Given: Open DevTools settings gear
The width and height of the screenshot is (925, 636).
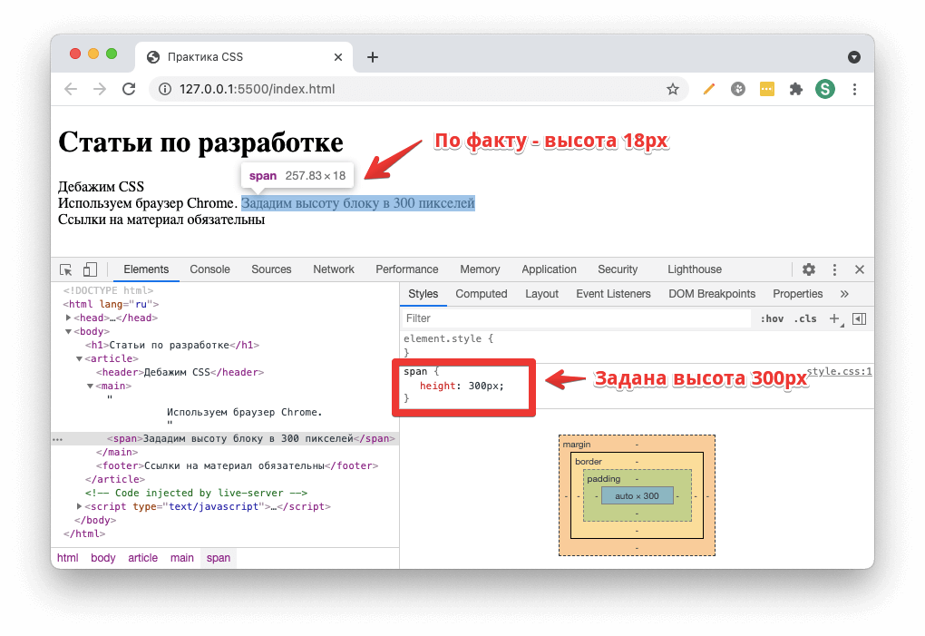Looking at the screenshot, I should coord(809,269).
